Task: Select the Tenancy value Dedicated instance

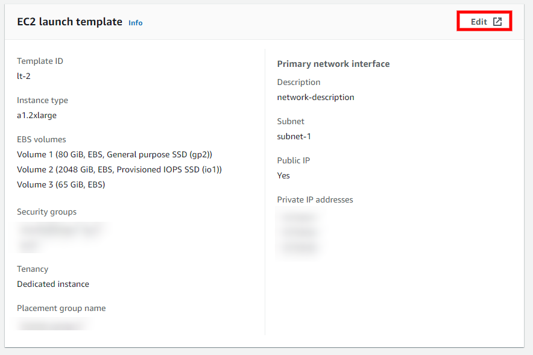Action: 52,284
